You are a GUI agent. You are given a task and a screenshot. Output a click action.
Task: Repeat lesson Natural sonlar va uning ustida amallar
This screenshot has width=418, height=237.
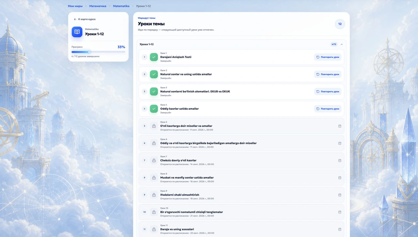coord(328,74)
